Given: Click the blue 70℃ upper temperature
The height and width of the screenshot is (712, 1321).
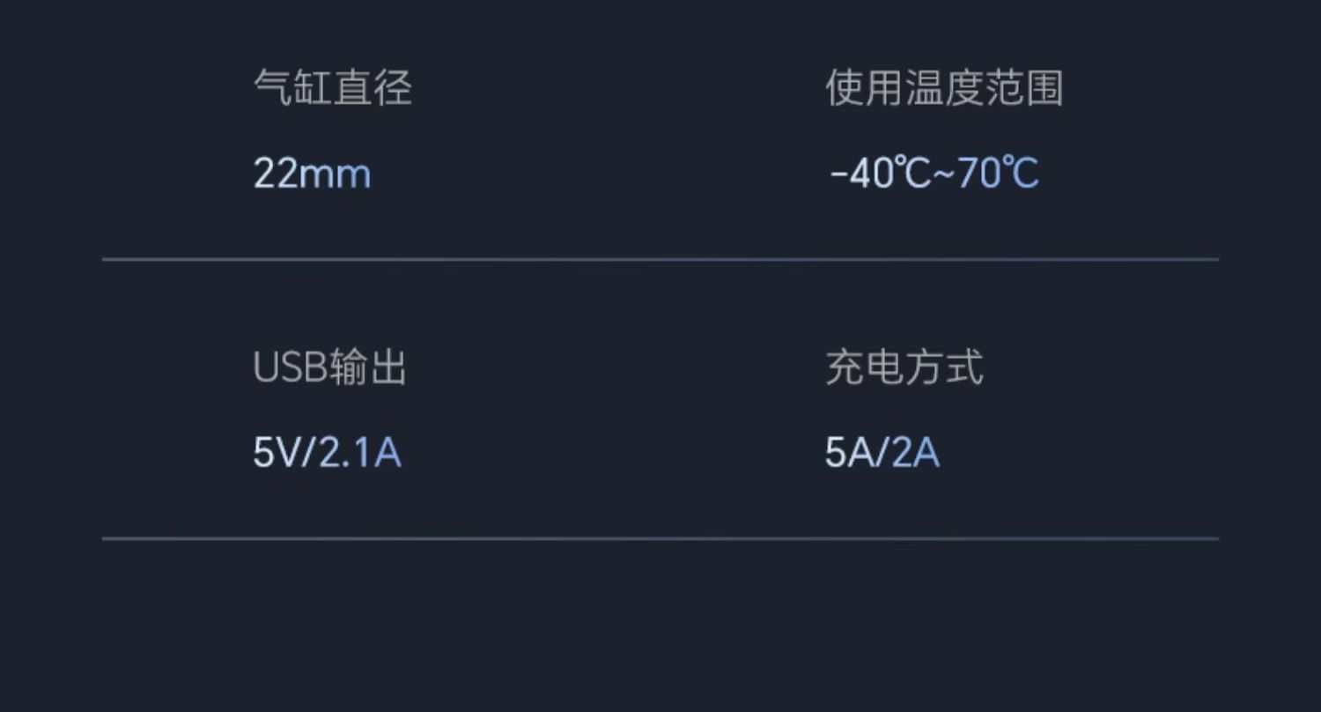Looking at the screenshot, I should click(998, 174).
